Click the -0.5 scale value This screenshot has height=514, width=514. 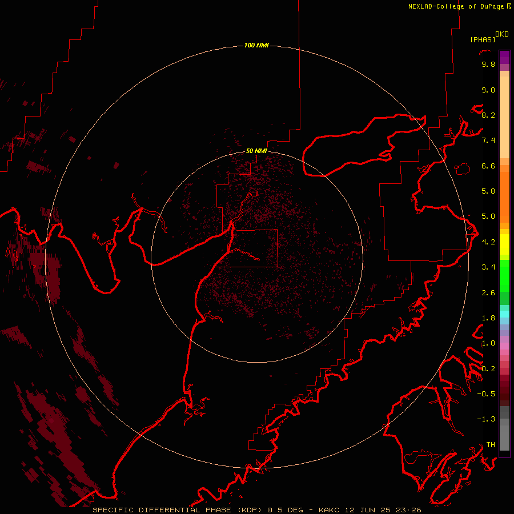[x=486, y=394]
